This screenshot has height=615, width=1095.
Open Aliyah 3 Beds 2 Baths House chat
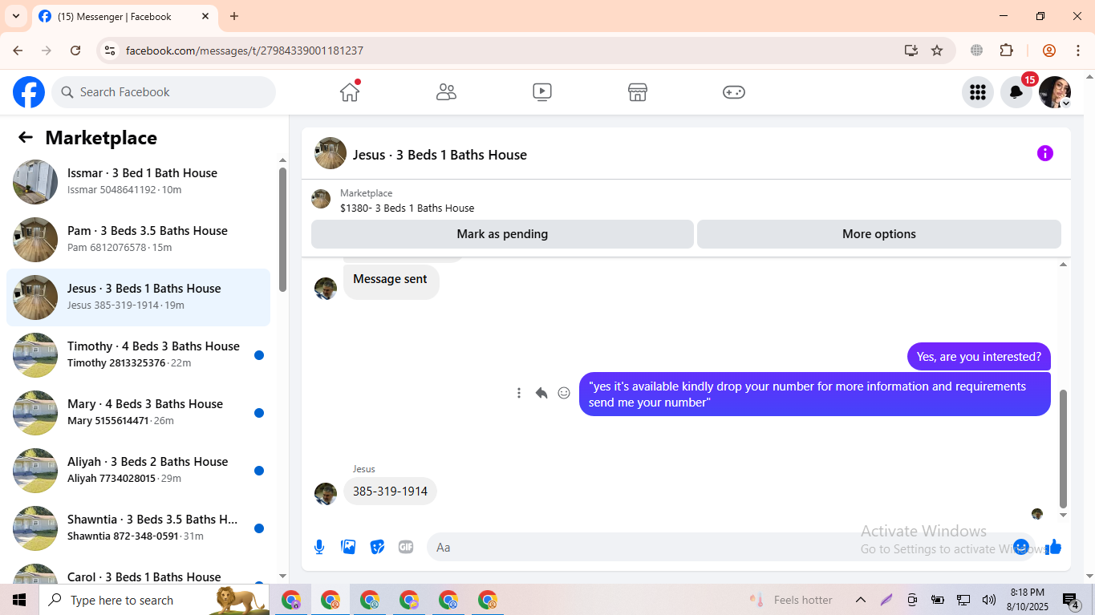138,471
